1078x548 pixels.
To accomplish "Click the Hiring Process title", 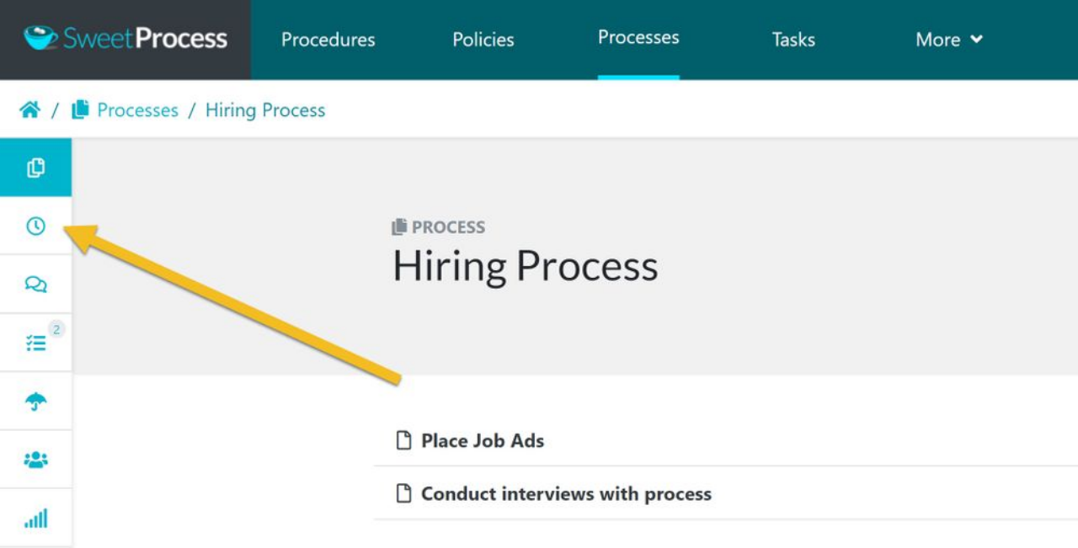I will click(x=526, y=265).
